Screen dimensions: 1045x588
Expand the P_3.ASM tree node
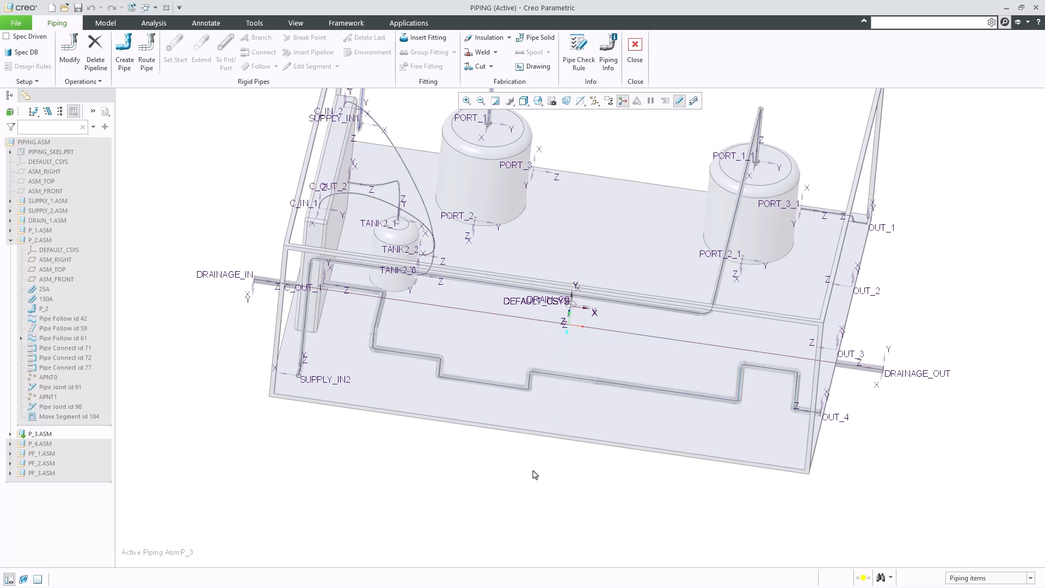[x=10, y=434]
